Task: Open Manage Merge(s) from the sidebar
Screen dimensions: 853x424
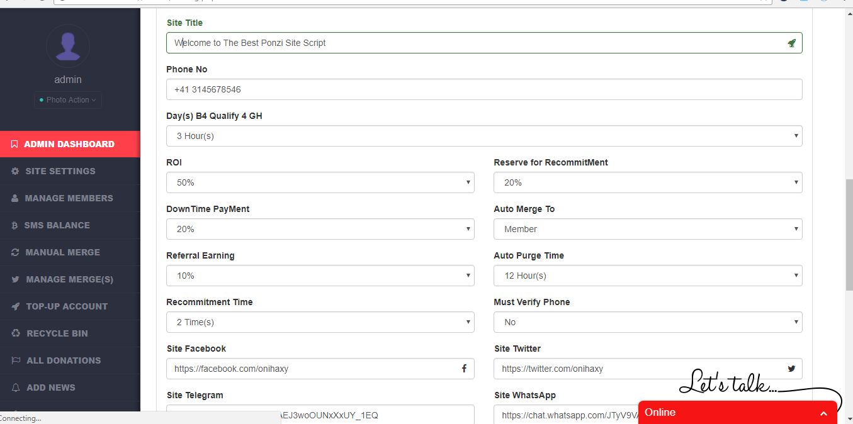Action: coord(69,279)
